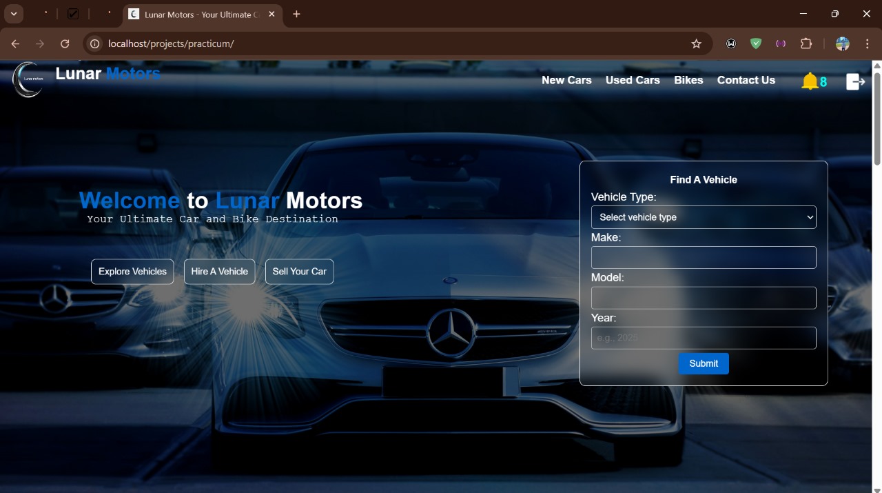
Task: Click the Explore Vehicles button
Action: coord(132,272)
